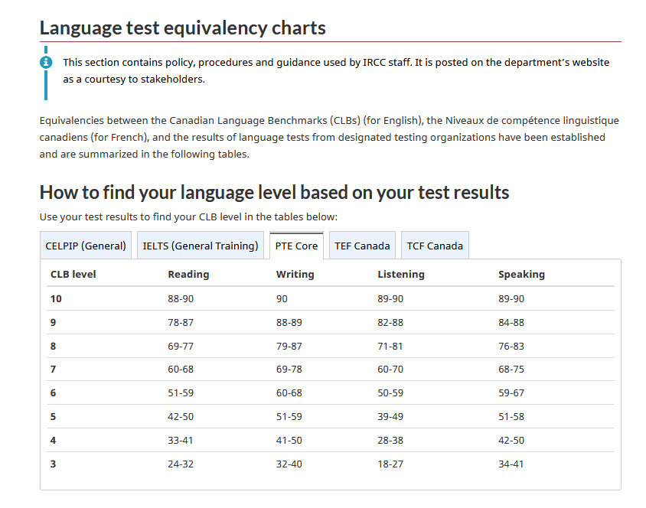Switch to the TEF Canada tab
Viewport: 646px width, 508px height.
[x=362, y=245]
